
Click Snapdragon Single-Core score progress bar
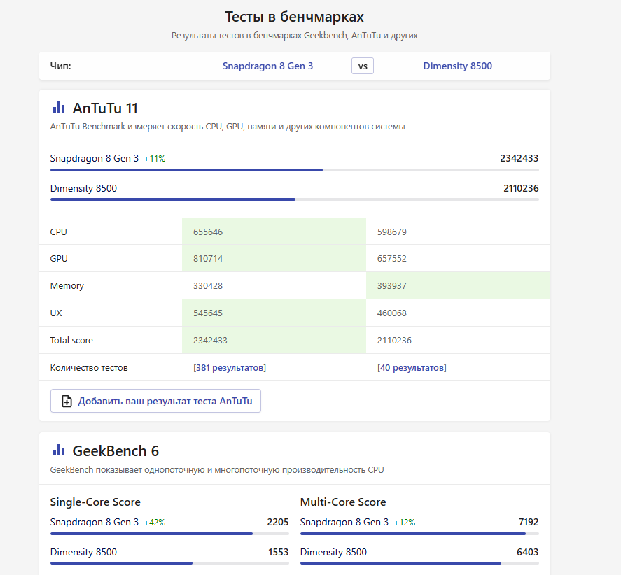click(x=169, y=534)
